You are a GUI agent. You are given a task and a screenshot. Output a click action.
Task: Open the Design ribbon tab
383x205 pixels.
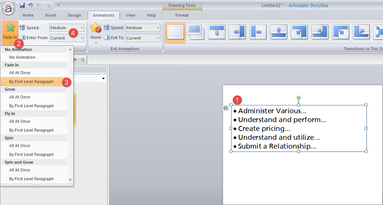pos(74,15)
